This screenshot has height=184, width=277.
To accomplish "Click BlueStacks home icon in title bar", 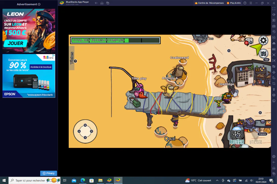I will [x=102, y=3].
